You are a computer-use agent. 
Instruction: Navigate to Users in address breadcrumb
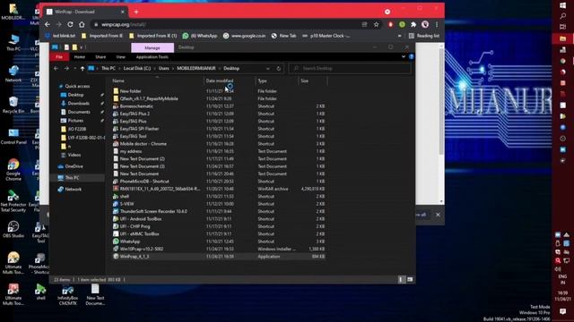pyautogui.click(x=163, y=68)
